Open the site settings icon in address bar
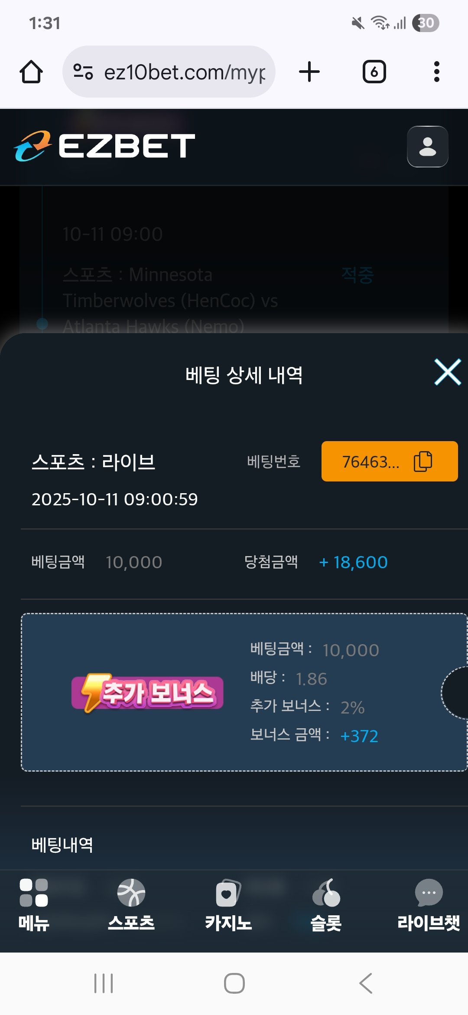Screen dimensions: 468x1015 [83, 72]
